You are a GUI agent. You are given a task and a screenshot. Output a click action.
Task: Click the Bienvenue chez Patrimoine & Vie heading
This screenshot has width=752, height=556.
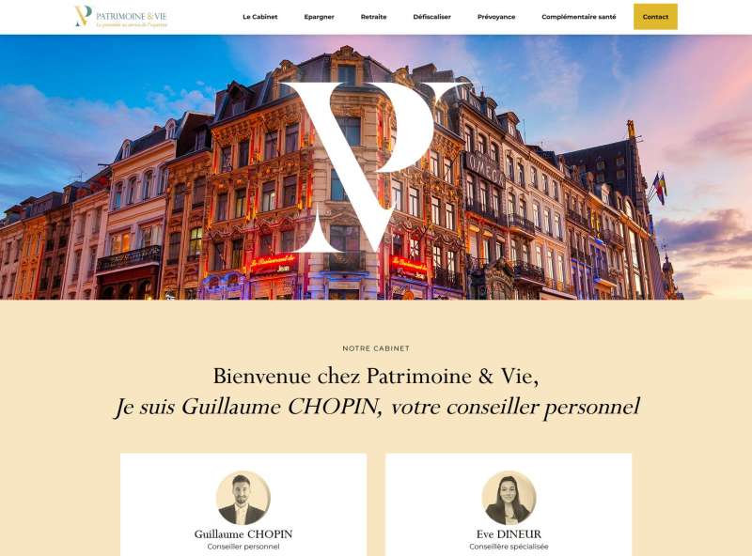click(376, 376)
